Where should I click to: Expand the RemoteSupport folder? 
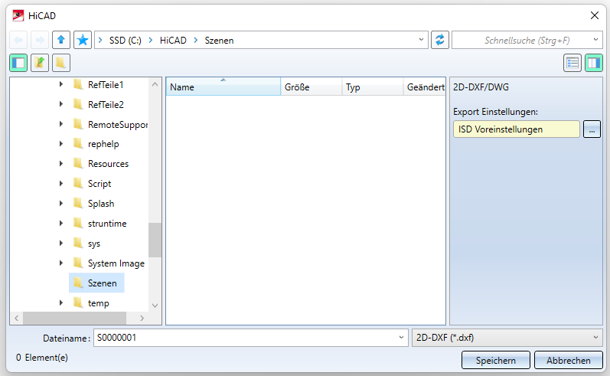(x=61, y=124)
